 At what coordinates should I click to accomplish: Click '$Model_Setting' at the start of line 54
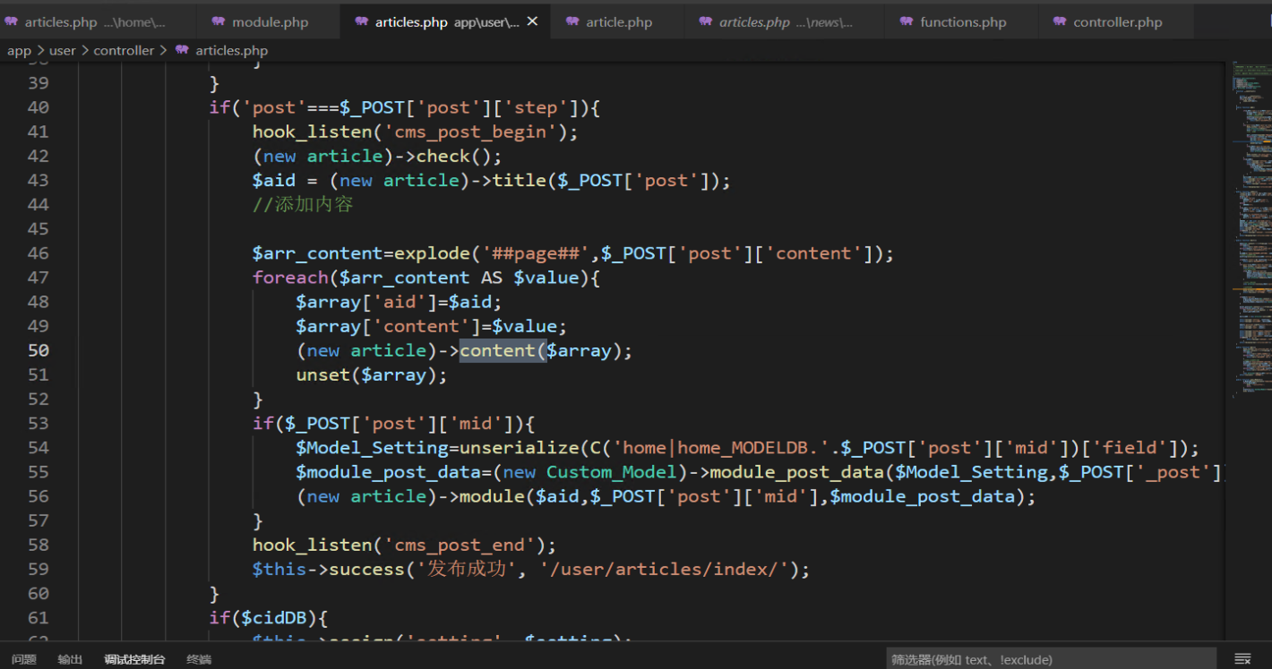pos(373,448)
